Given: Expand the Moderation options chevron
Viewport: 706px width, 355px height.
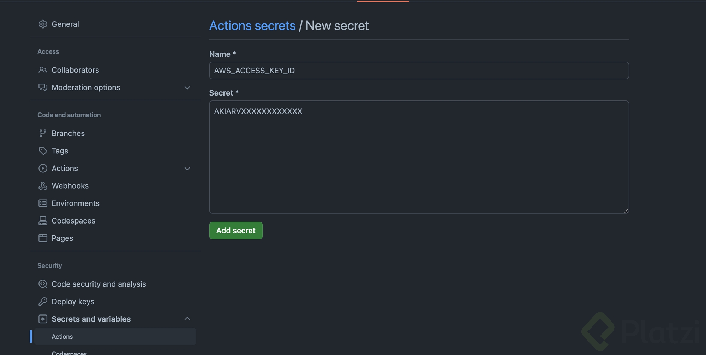Looking at the screenshot, I should 187,88.
